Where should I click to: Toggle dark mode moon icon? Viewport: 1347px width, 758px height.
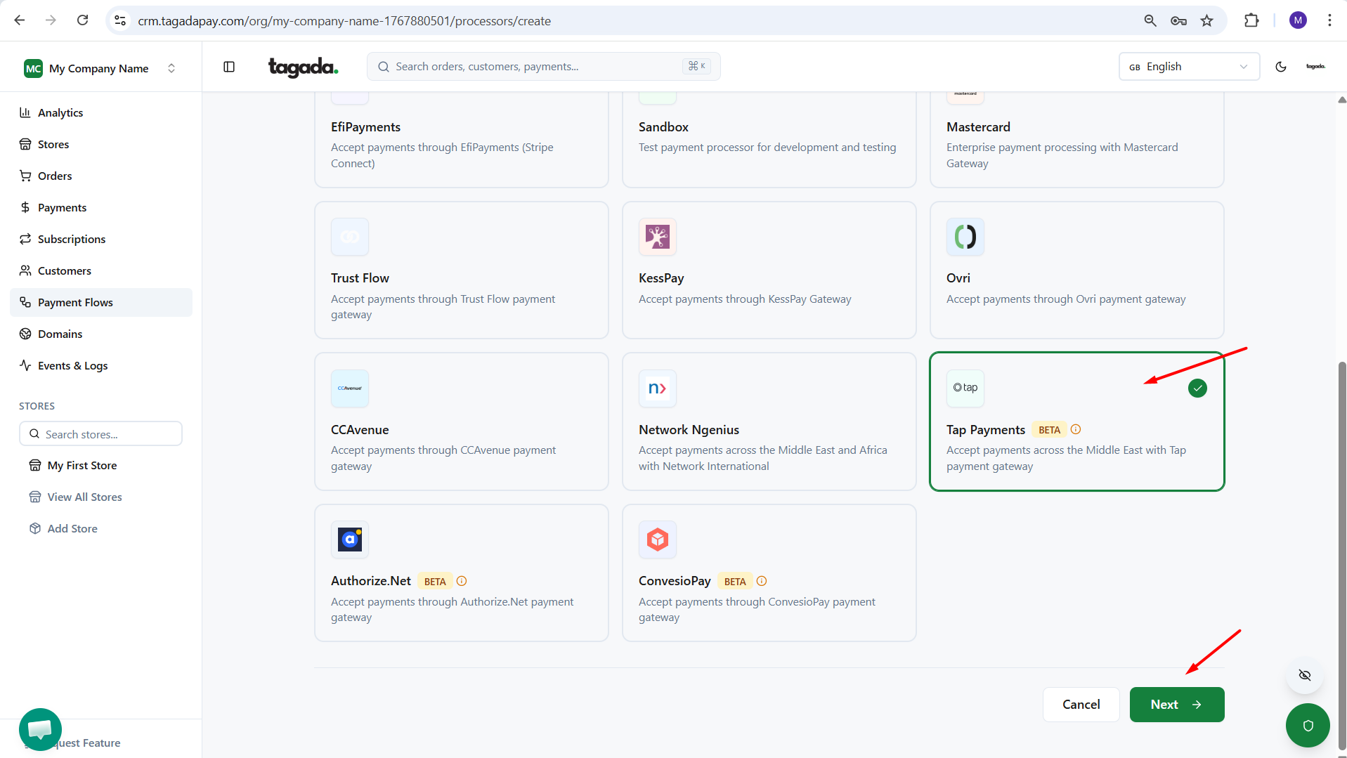pyautogui.click(x=1280, y=67)
